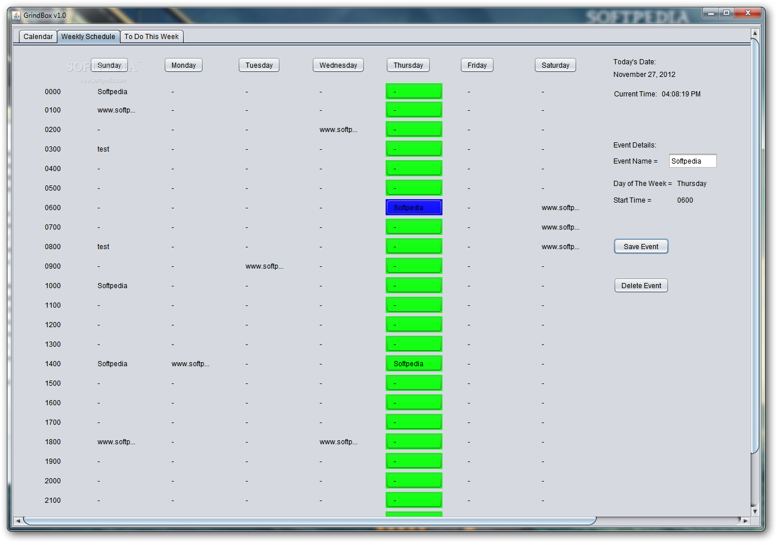Click Saturday 0600 www.softp... event
The width and height of the screenshot is (777, 543).
click(561, 208)
